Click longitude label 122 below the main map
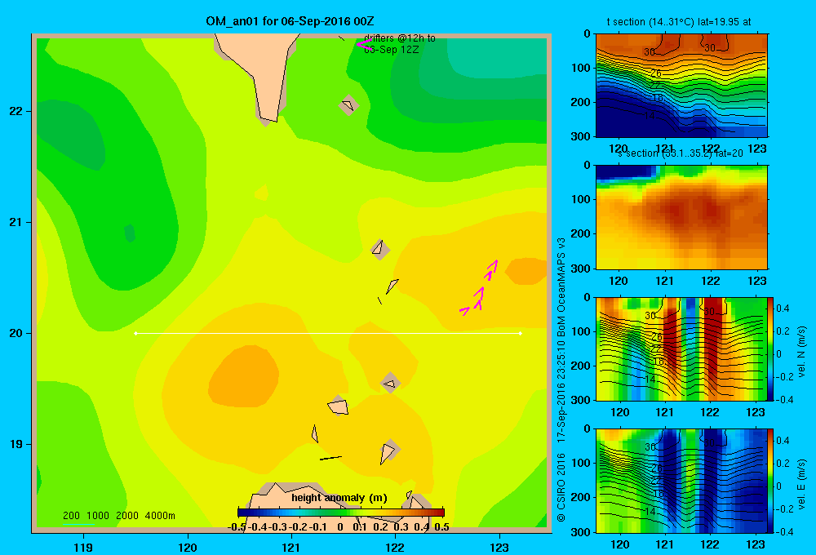Viewport: 816px width, 555px height. 395,547
